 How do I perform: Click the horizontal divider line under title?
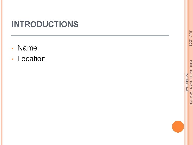(90, 35)
